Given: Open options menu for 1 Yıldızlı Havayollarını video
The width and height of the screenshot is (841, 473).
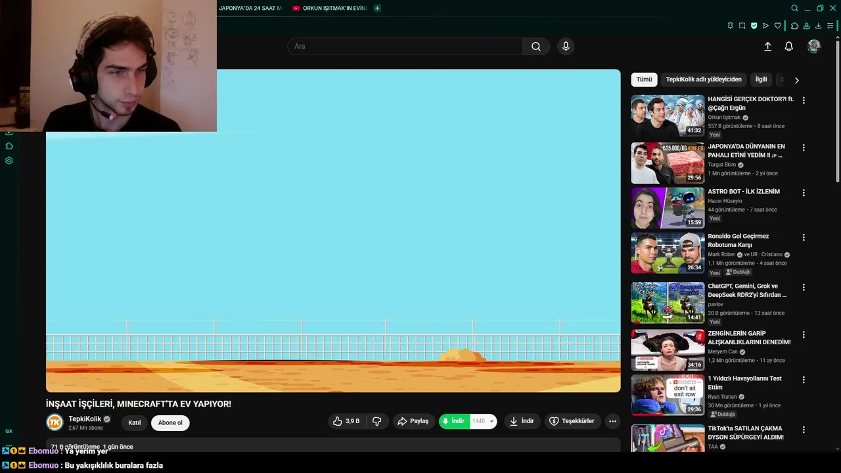Looking at the screenshot, I should pos(803,380).
